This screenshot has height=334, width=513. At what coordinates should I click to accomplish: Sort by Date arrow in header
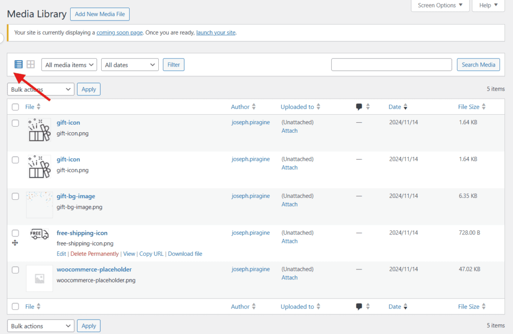pos(405,107)
